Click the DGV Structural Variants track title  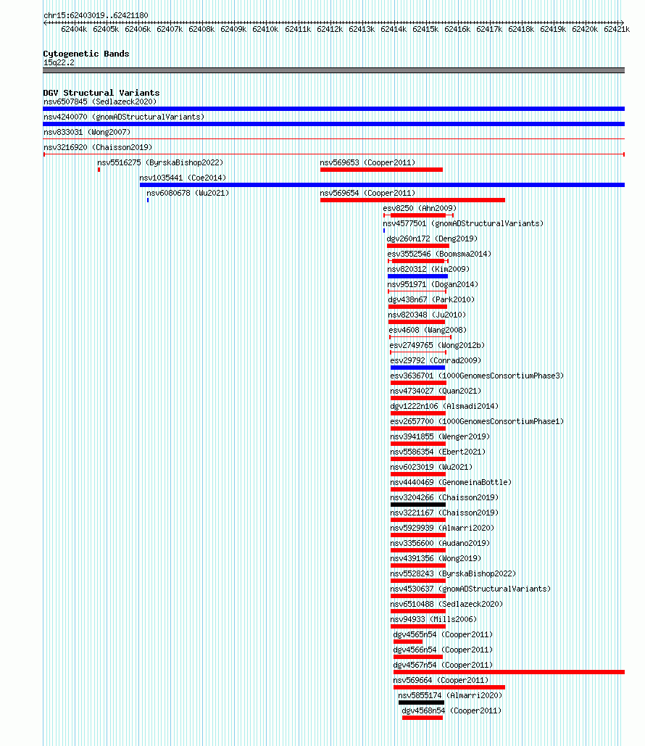tap(101, 93)
